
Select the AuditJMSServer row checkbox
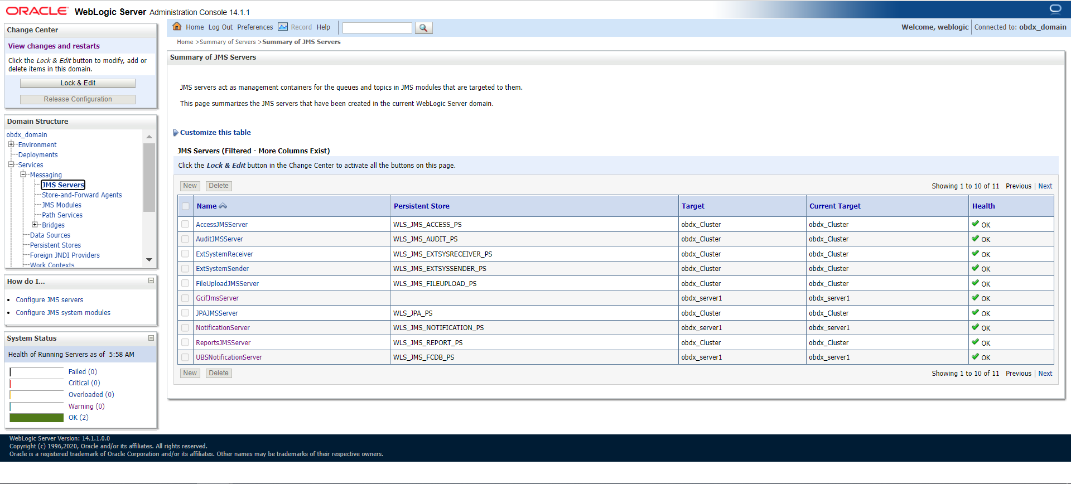185,239
